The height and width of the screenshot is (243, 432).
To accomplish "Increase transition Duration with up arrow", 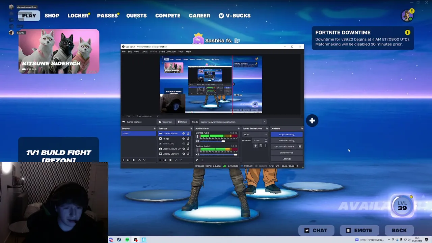I will tap(266, 139).
